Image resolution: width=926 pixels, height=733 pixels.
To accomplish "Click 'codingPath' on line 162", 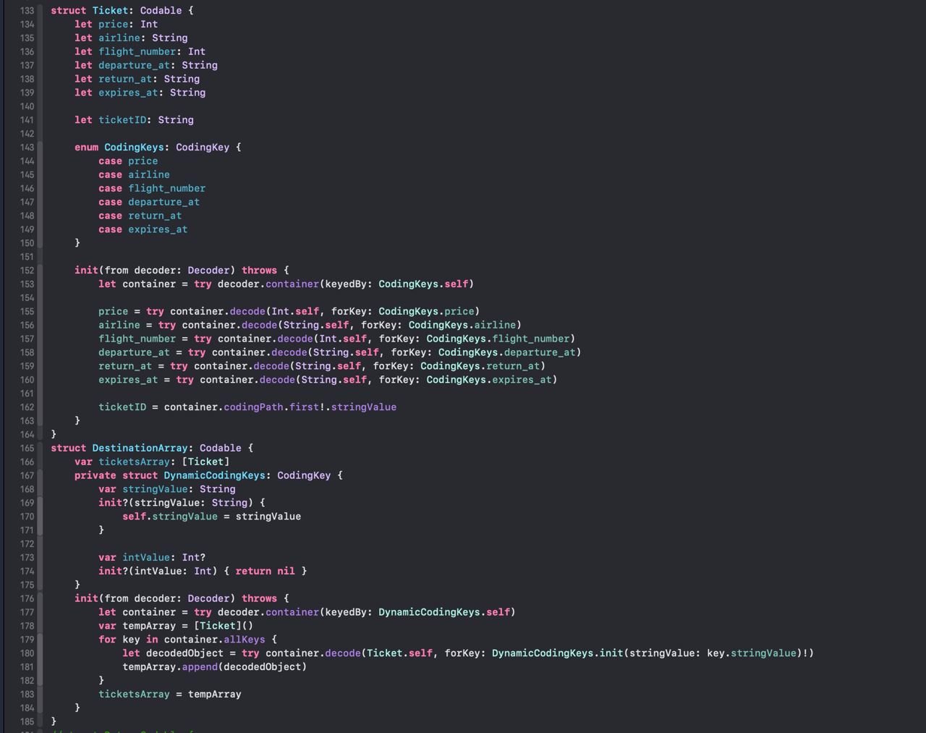I will click(x=253, y=407).
